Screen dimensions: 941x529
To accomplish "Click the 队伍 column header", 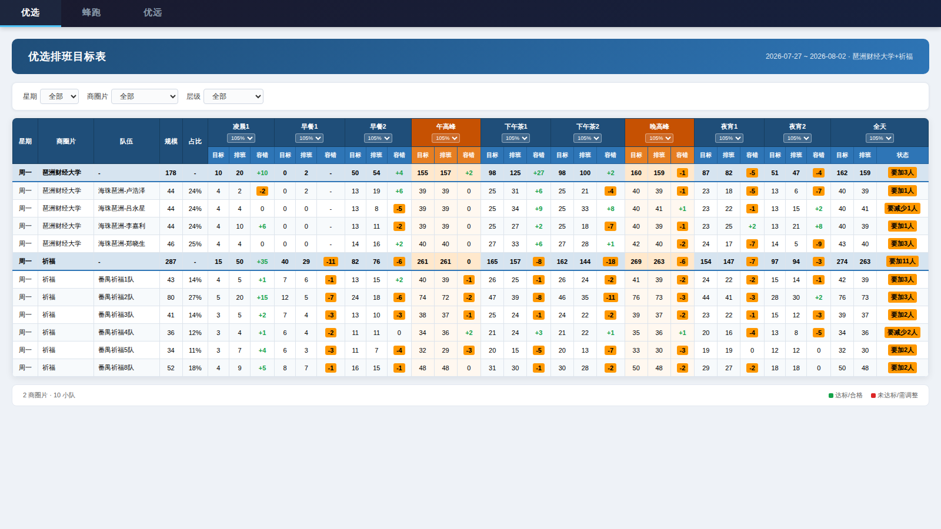I will (126, 141).
